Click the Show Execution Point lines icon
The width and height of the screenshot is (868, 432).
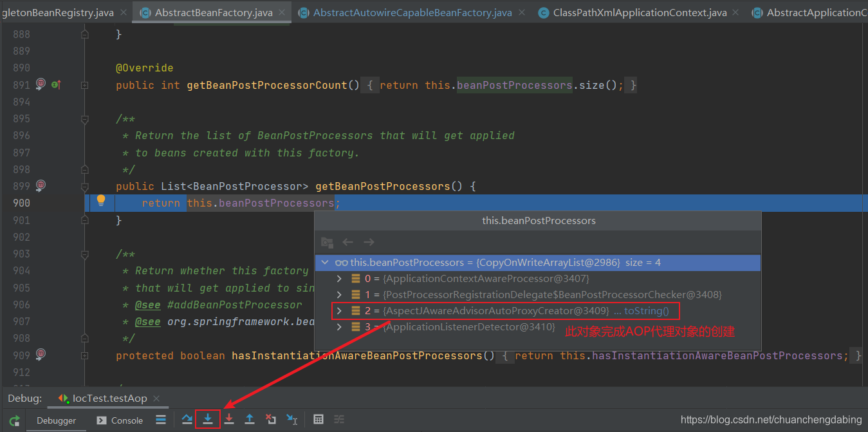pos(161,420)
